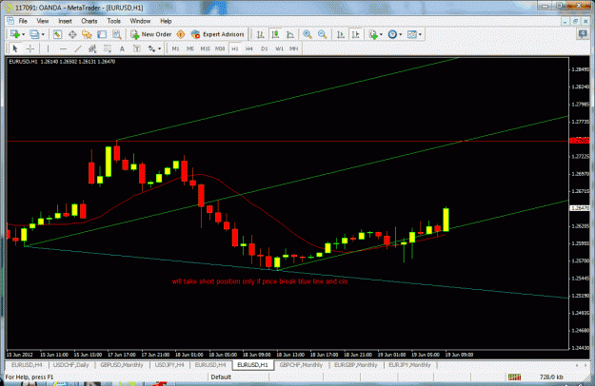Expand the Profiles dropdown arrow
The width and height of the screenshot is (595, 386).
(43, 34)
